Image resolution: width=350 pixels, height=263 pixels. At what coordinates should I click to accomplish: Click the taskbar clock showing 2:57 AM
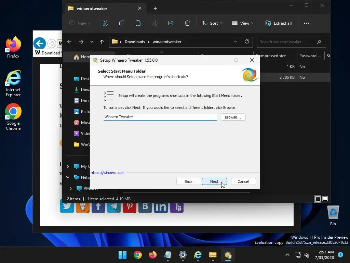coord(324,255)
